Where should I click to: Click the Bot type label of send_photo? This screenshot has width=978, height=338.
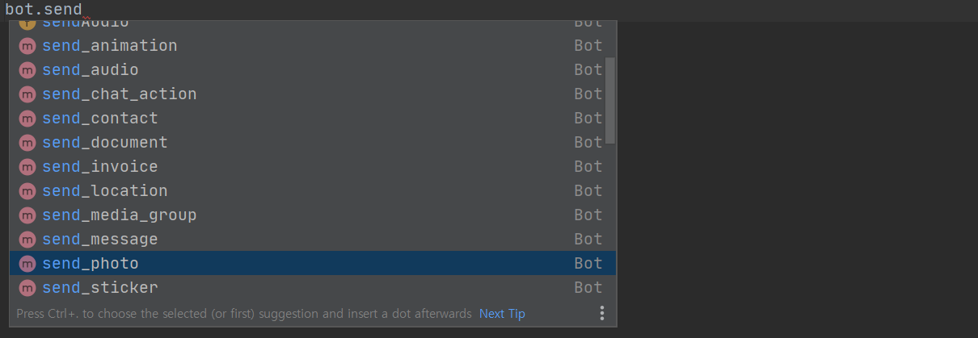tap(588, 264)
